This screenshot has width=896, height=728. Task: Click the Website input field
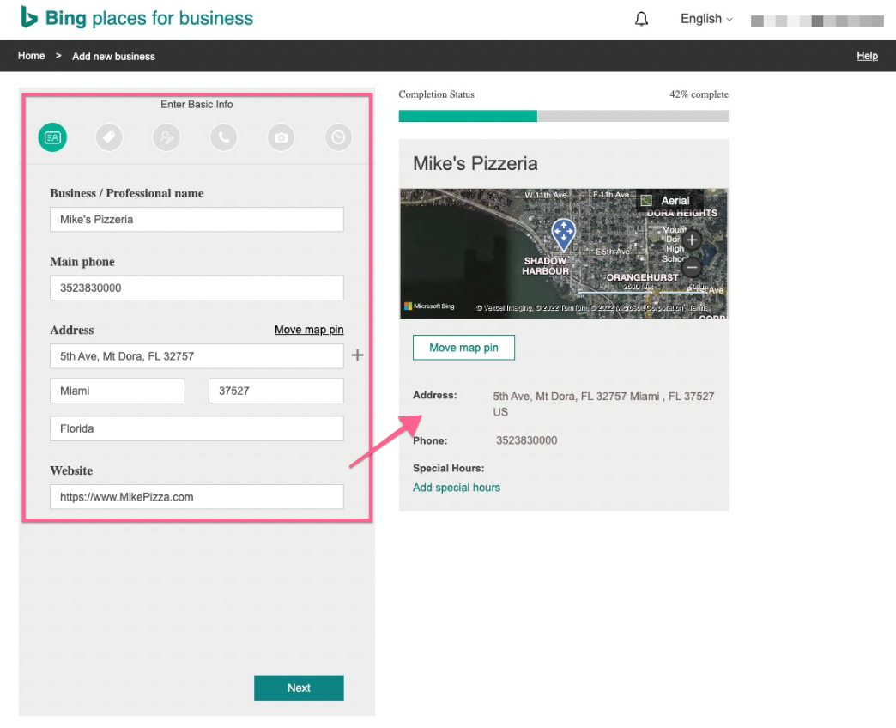tap(197, 496)
